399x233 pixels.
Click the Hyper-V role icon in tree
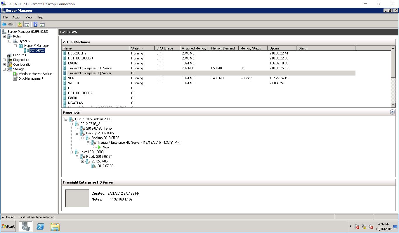[x=15, y=41]
